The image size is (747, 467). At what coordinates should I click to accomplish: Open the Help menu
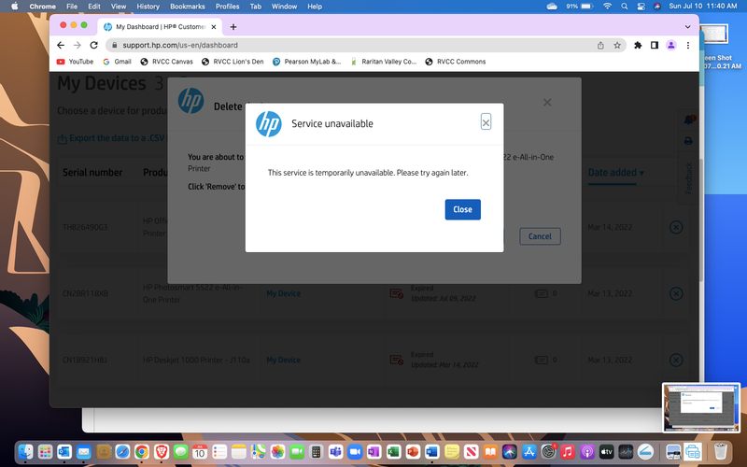[315, 7]
